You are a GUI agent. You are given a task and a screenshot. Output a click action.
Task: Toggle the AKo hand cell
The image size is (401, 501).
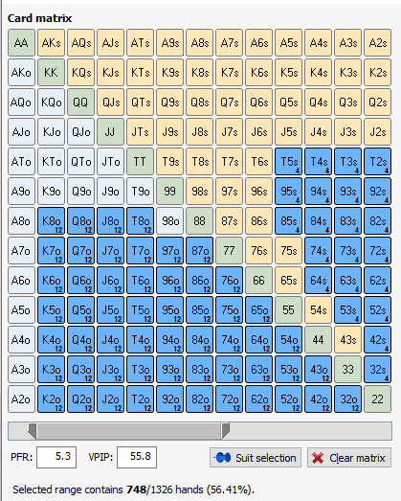click(21, 73)
